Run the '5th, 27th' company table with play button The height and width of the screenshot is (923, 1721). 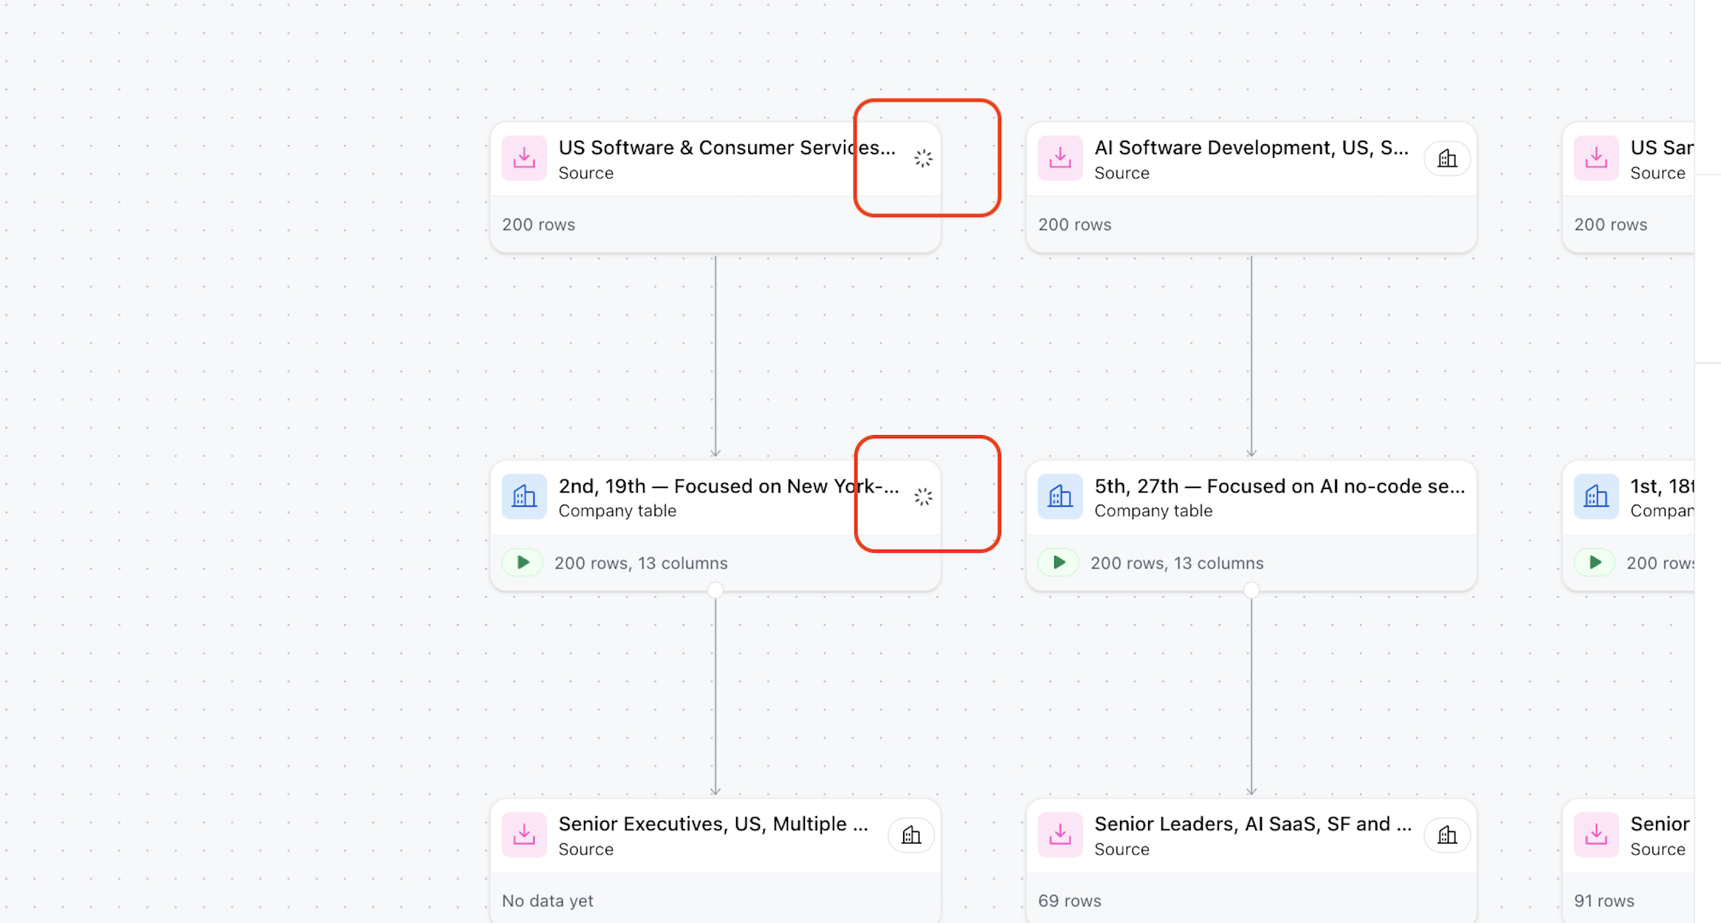tap(1058, 563)
